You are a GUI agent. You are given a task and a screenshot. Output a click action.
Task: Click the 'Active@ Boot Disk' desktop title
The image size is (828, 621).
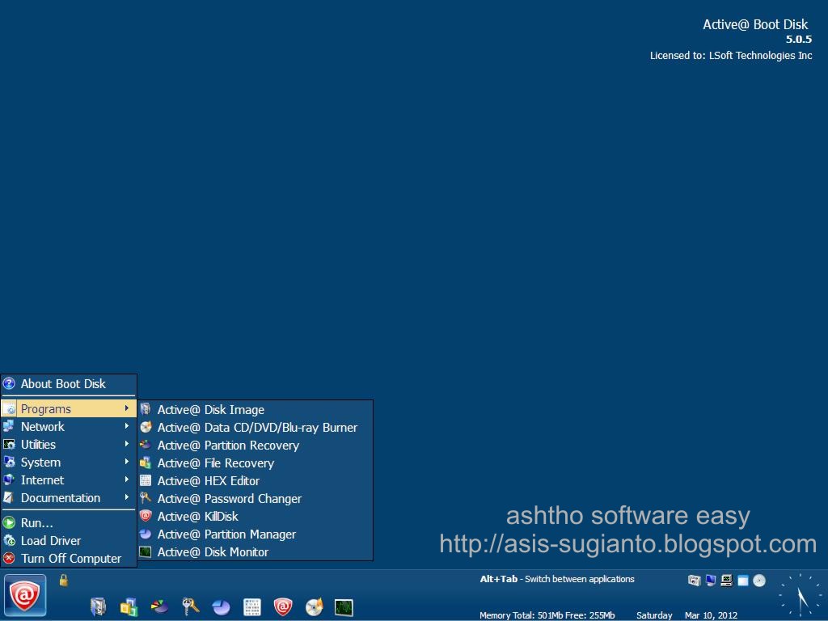755,24
